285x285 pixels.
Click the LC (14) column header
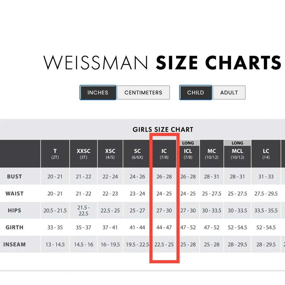[266, 154]
